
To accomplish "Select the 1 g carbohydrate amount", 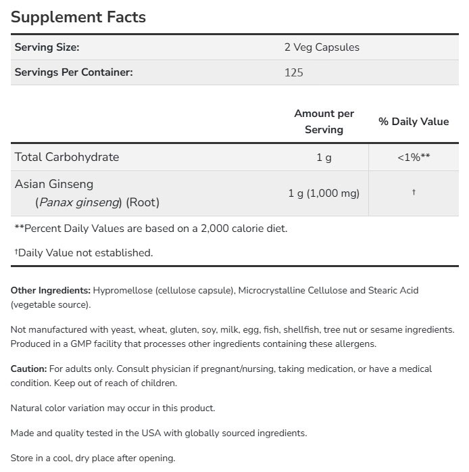I will [324, 158].
